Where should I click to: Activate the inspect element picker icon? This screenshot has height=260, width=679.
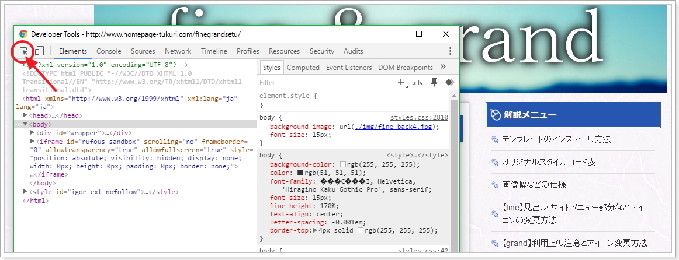click(24, 51)
